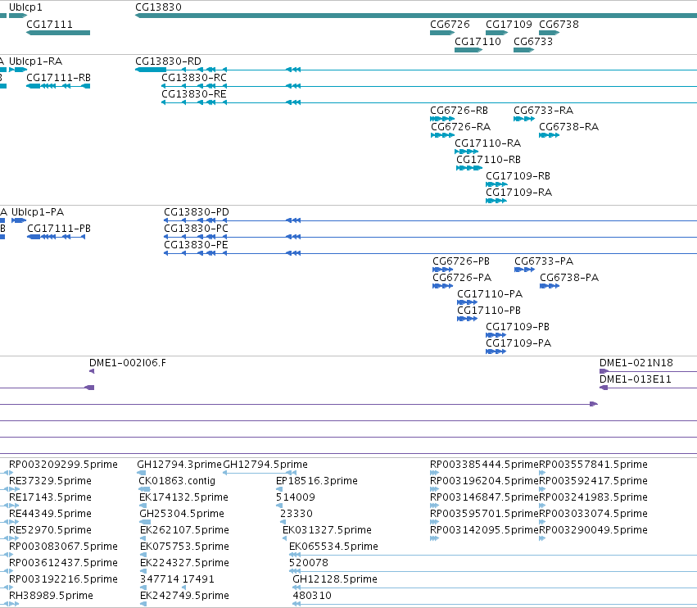Click the CG6738 gene label
This screenshot has height=608, width=697.
point(559,24)
